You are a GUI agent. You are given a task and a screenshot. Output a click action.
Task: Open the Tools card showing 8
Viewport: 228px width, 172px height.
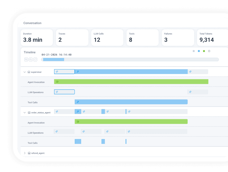[x=143, y=38]
